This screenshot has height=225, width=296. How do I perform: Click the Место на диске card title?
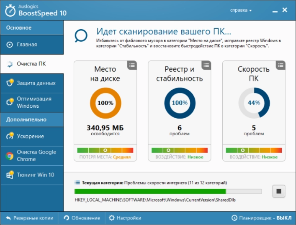click(x=105, y=74)
